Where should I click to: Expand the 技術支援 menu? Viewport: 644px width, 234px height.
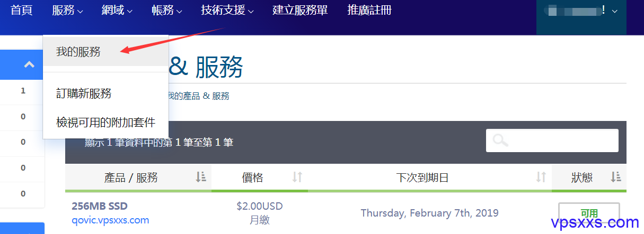point(227,10)
